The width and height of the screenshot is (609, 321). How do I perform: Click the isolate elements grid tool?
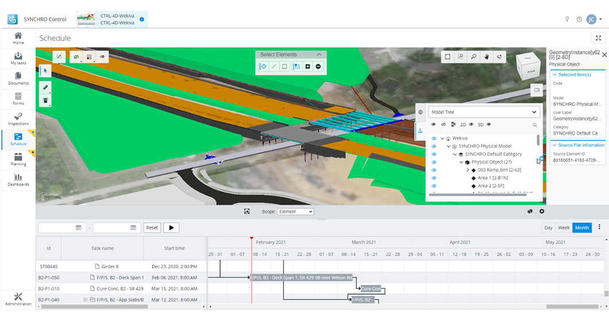(90, 57)
